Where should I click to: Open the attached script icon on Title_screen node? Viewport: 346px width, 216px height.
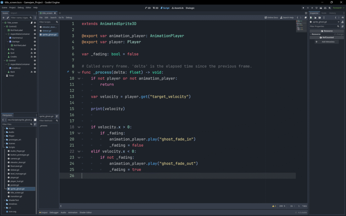click(x=31, y=23)
